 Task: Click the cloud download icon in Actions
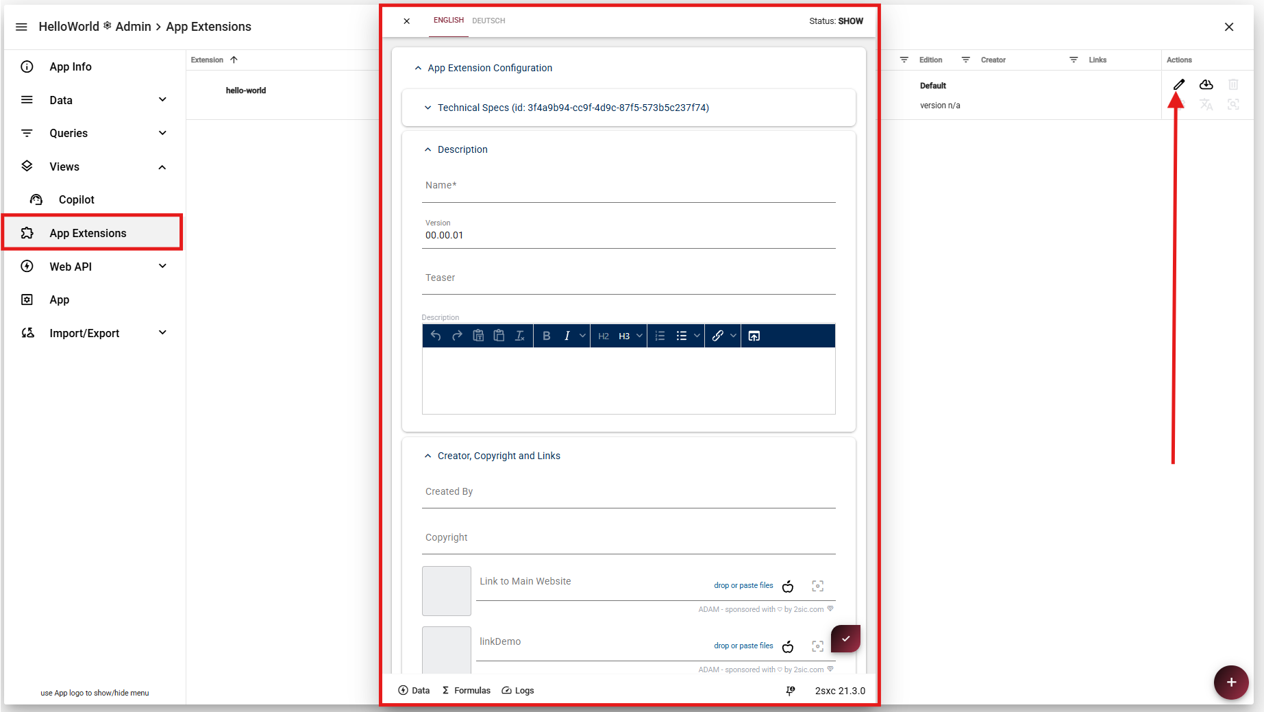[x=1206, y=85]
